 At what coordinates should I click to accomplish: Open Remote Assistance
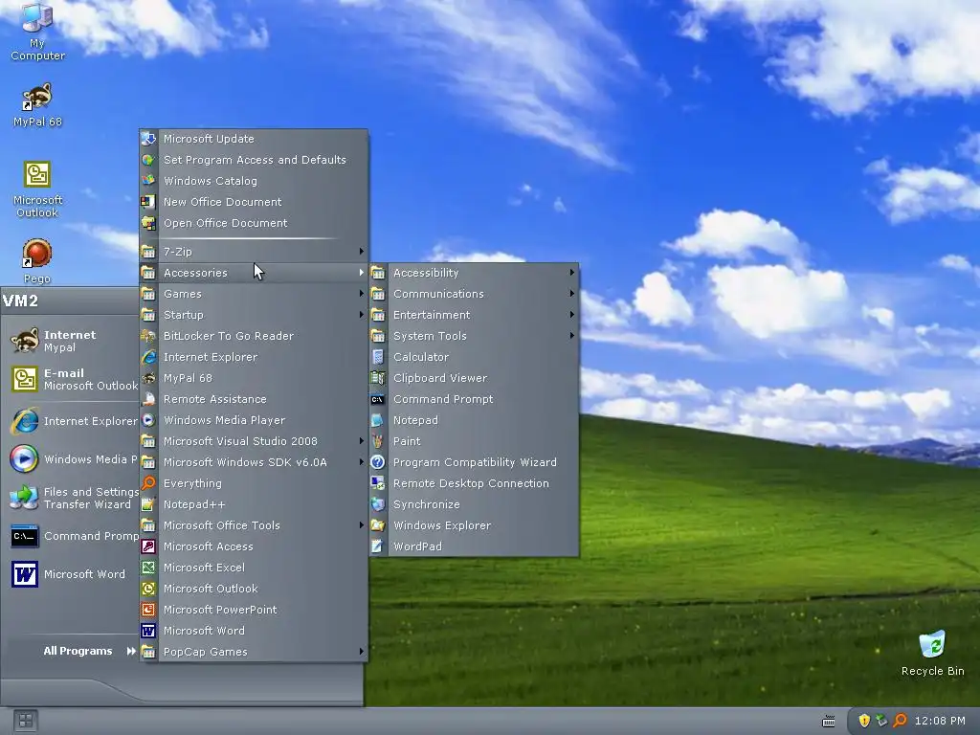pyautogui.click(x=254, y=399)
